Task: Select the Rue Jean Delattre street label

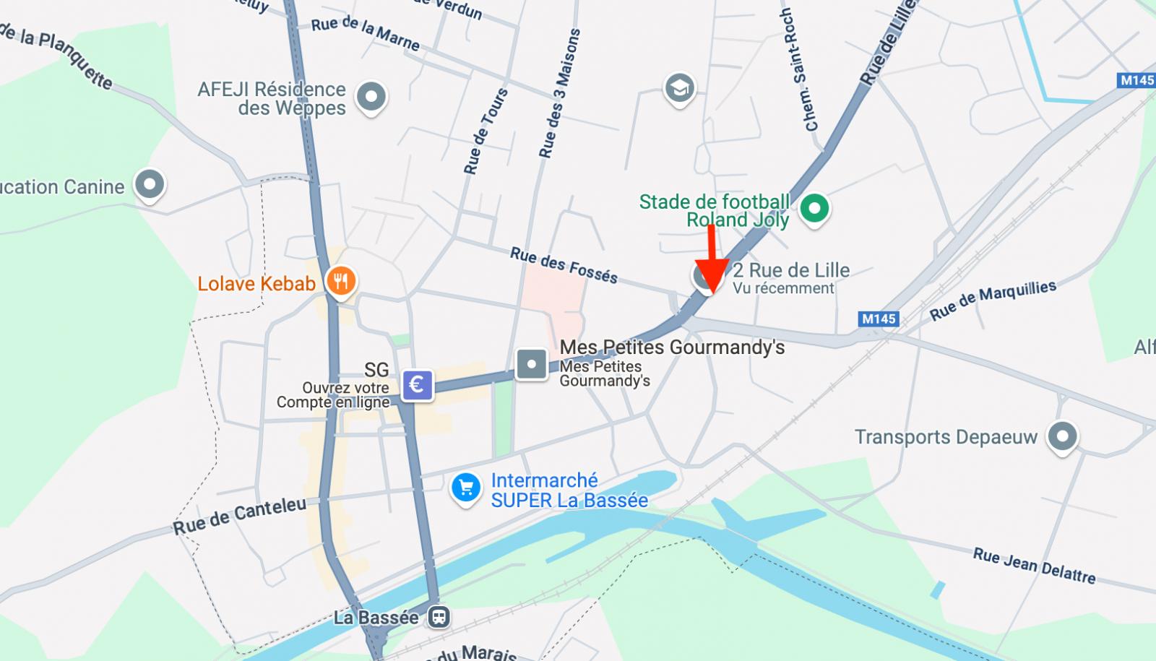Action: click(1034, 566)
